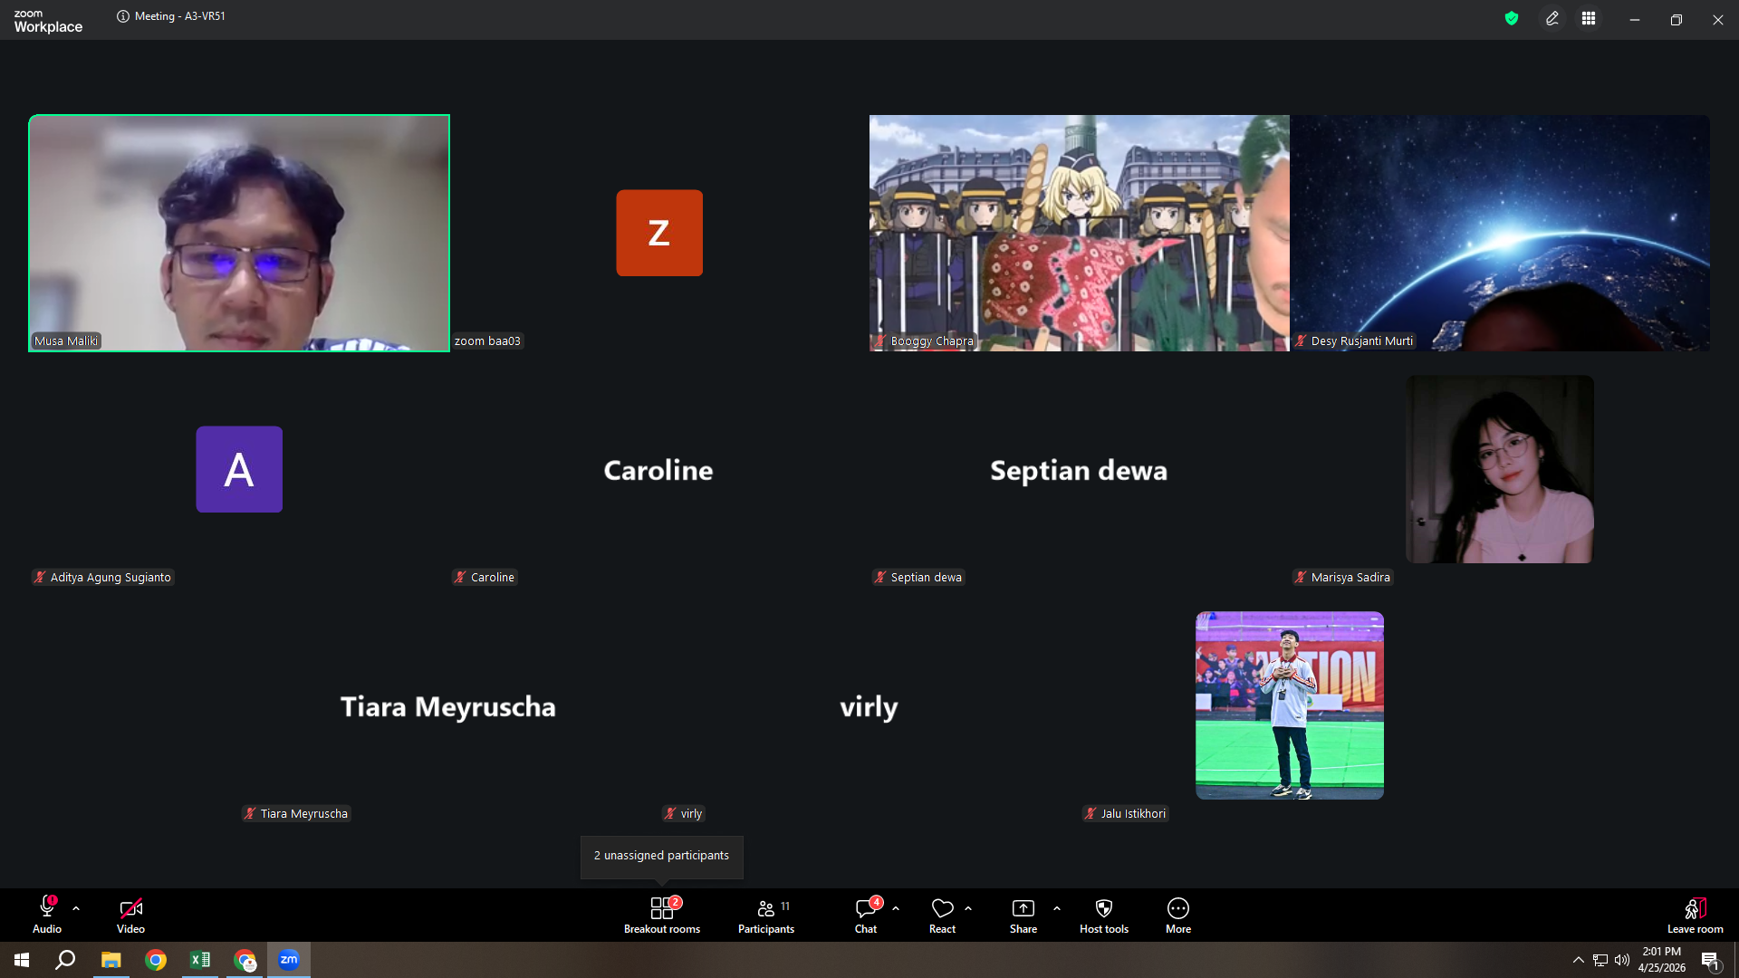The image size is (1739, 978).
Task: Click Musa Maliki name label
Action: tap(66, 341)
